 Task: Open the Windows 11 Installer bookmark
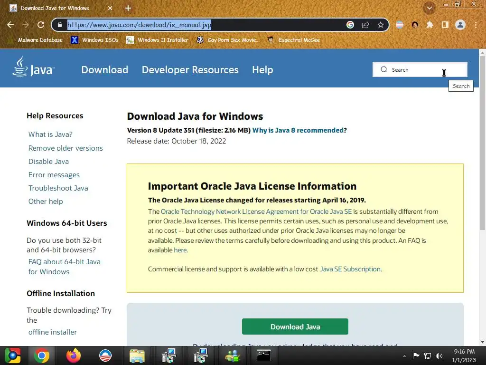pyautogui.click(x=158, y=40)
